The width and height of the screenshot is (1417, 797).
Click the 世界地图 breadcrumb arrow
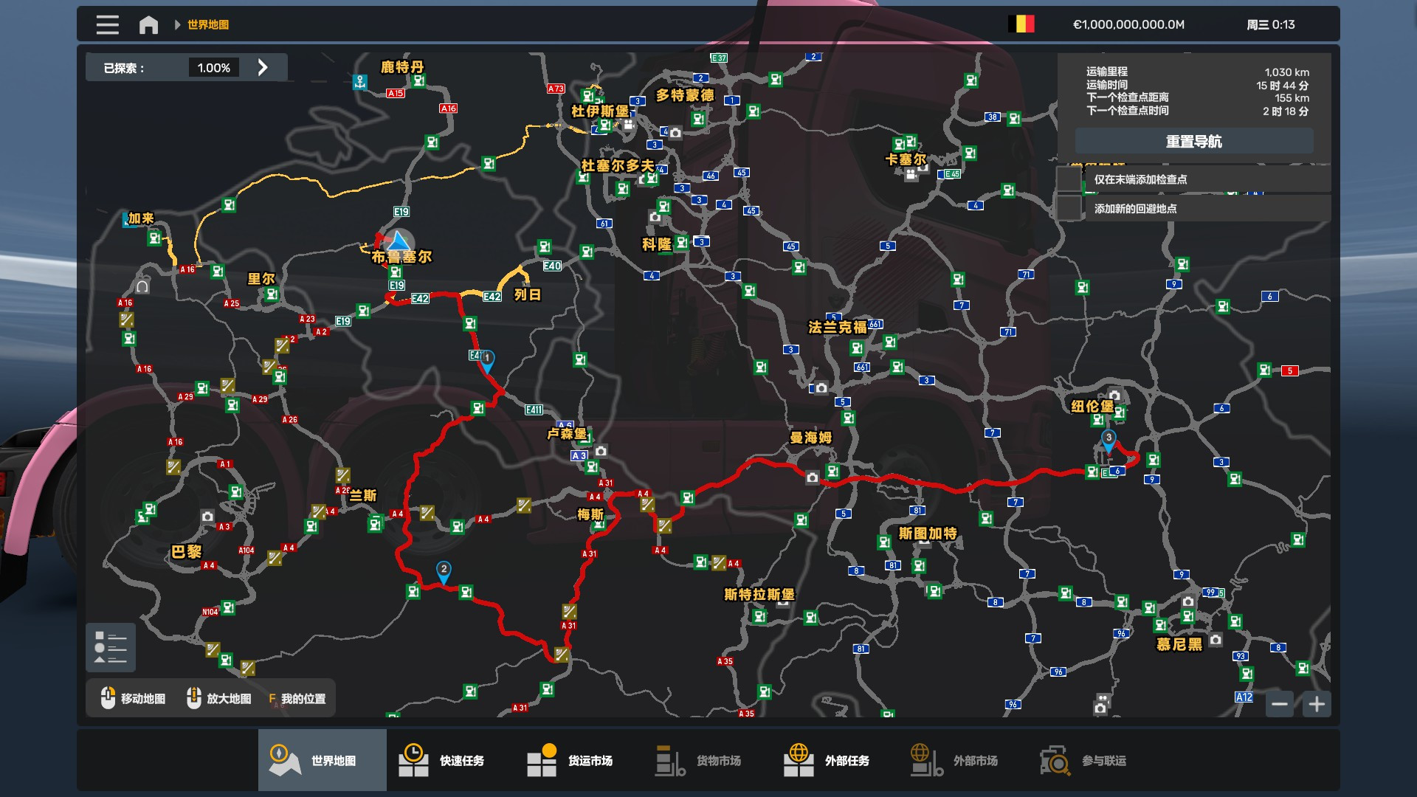pos(177,25)
